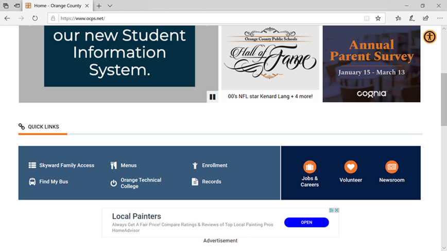
Task: Open the Menus link
Action: coord(129,165)
